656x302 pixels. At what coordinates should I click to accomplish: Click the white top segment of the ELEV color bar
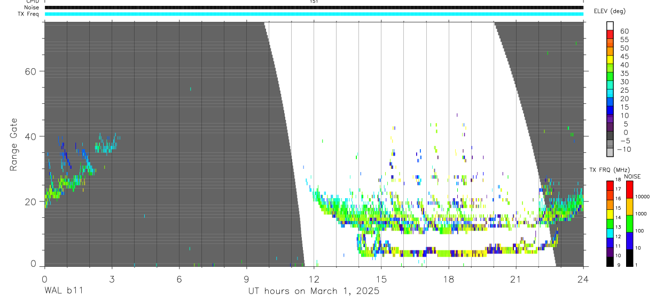(610, 27)
